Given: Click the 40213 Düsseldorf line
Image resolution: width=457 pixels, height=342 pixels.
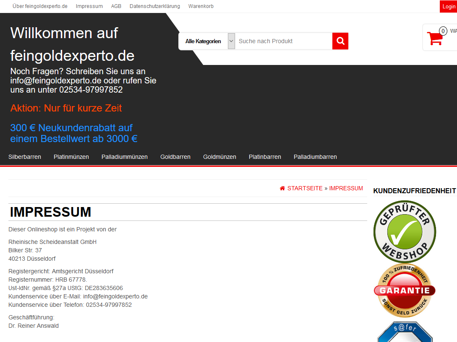Looking at the screenshot, I should coord(32,259).
